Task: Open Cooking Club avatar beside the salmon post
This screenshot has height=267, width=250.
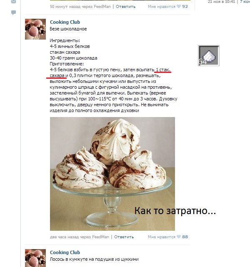Action: click(x=35, y=258)
